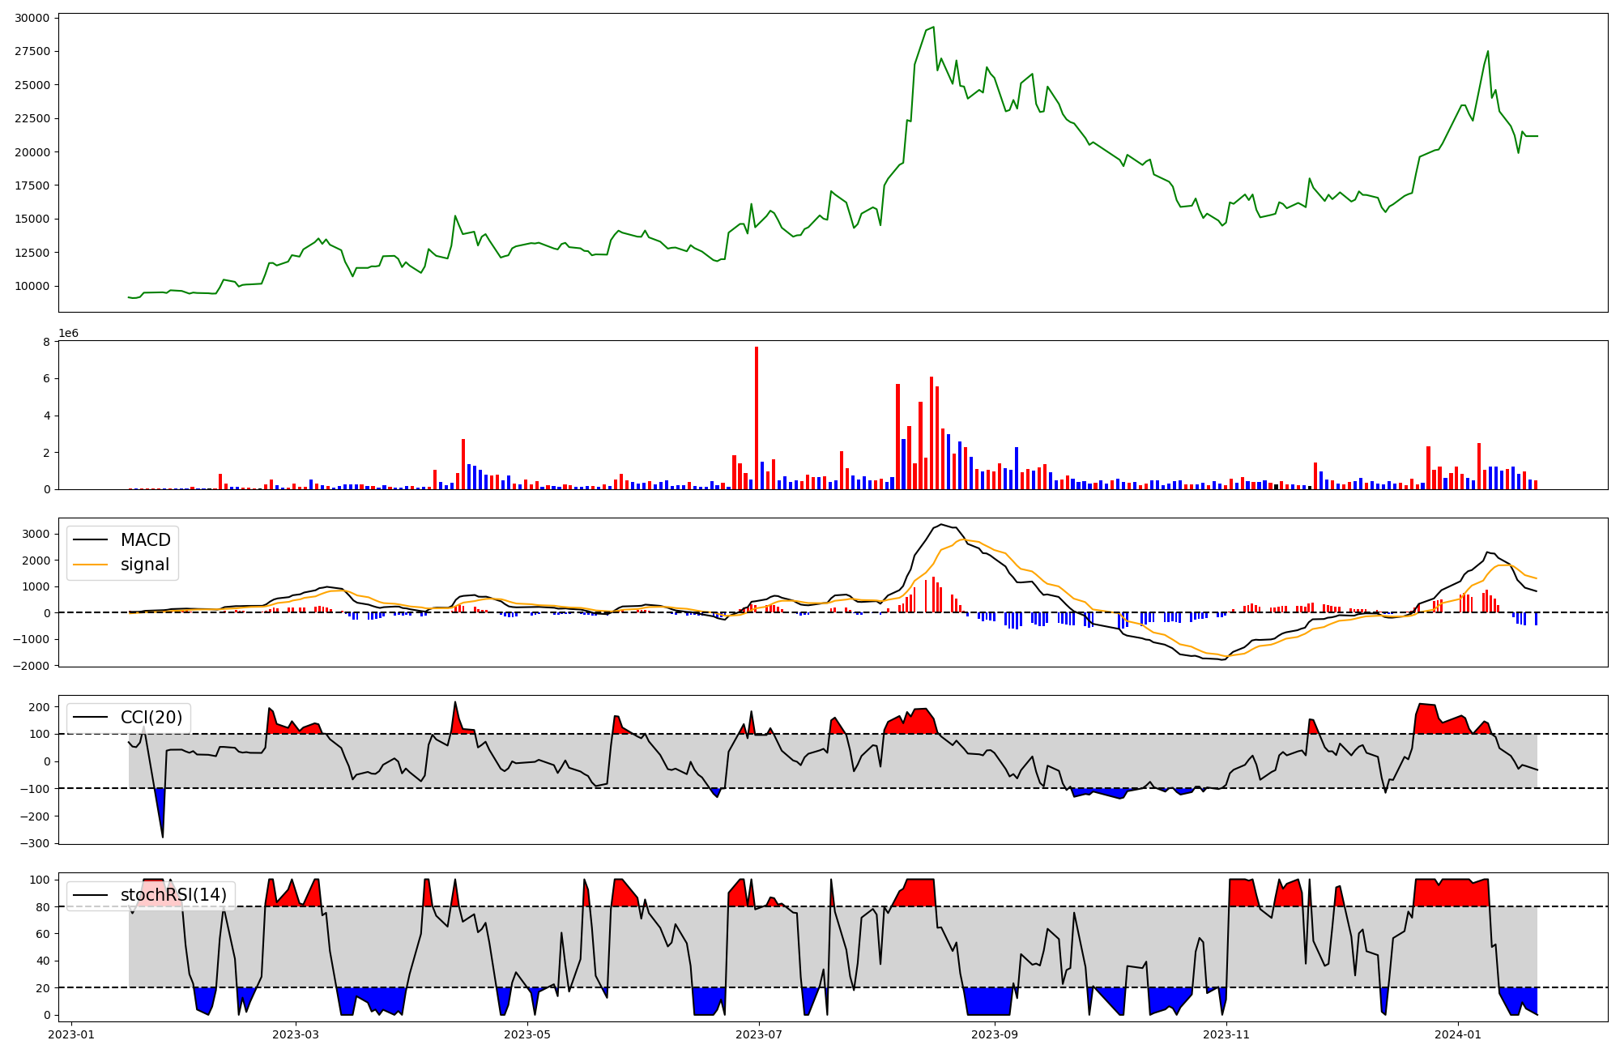Click the -300 CCI axis label
1620x1053 pixels.
click(36, 843)
